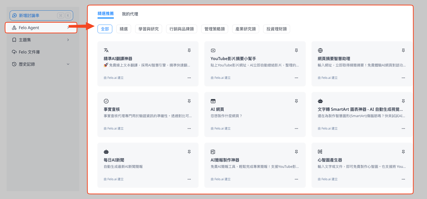The width and height of the screenshot is (427, 199).
Task: Start a new thread with 新增討論串
Action: coord(41,15)
